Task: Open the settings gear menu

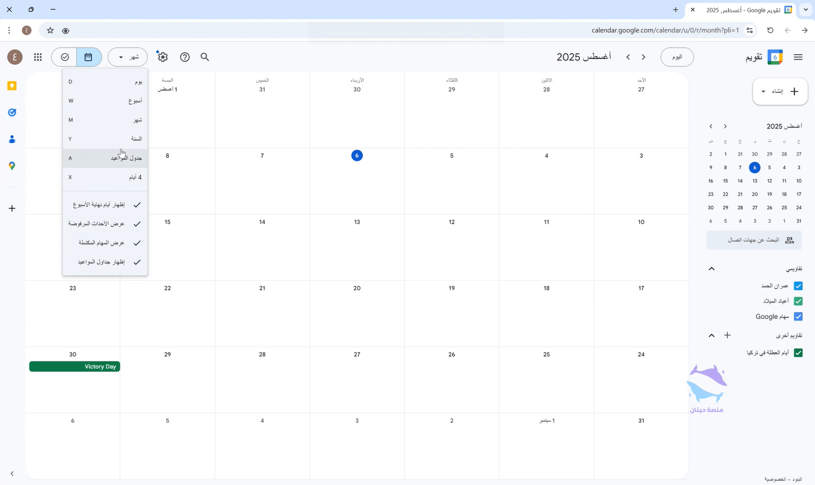Action: (x=163, y=57)
